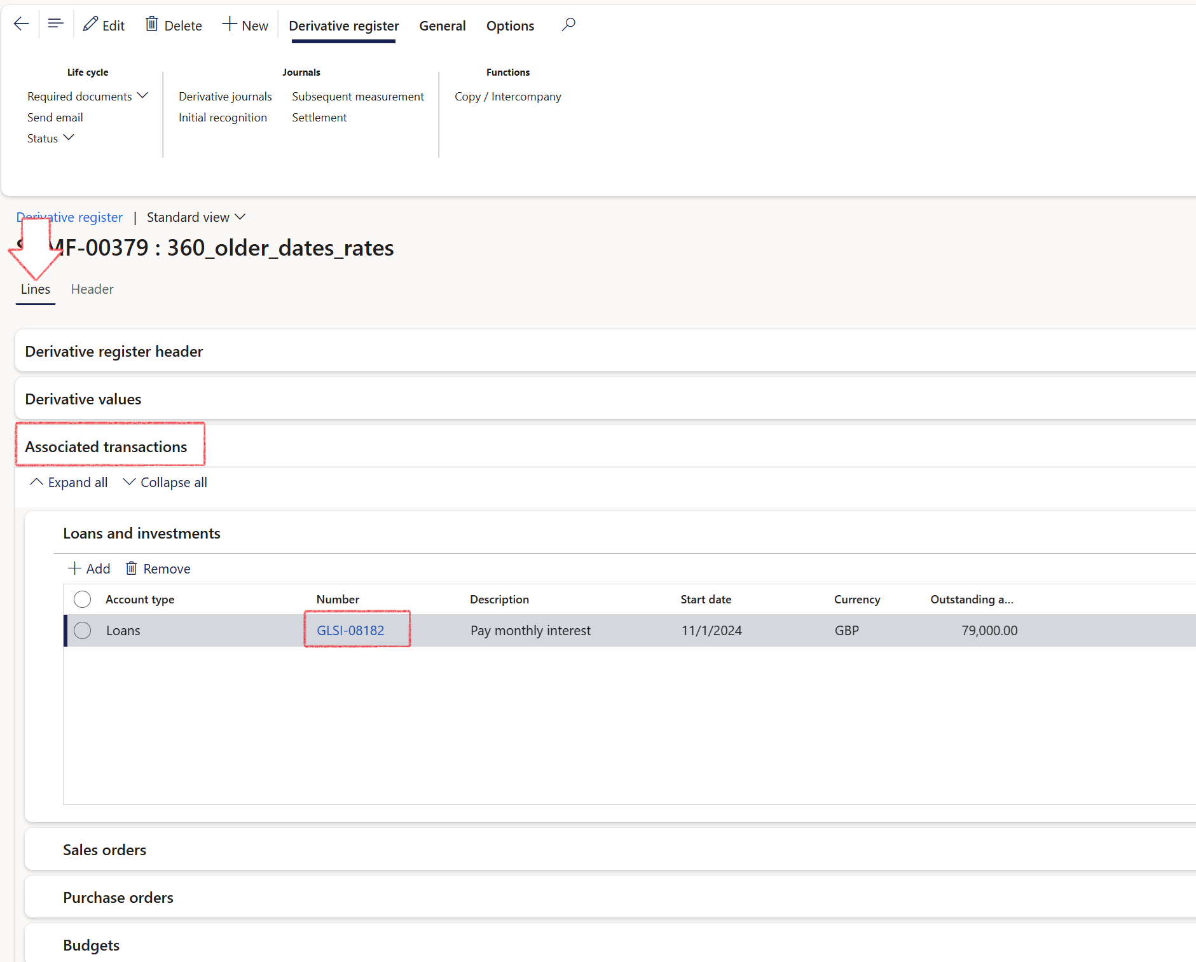Viewport: 1196px width, 962px height.
Task: Click the back arrow icon
Action: point(22,25)
